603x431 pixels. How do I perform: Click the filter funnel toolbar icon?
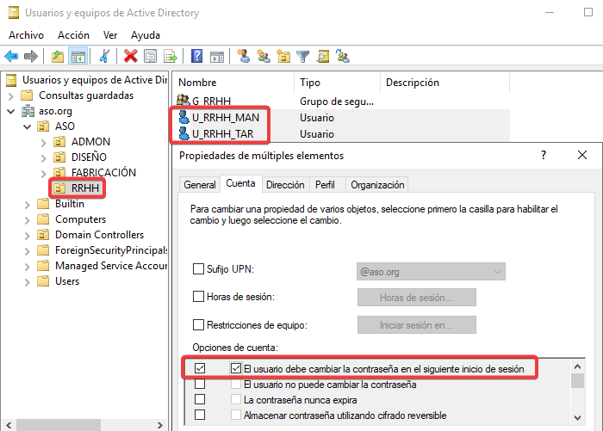coord(303,57)
